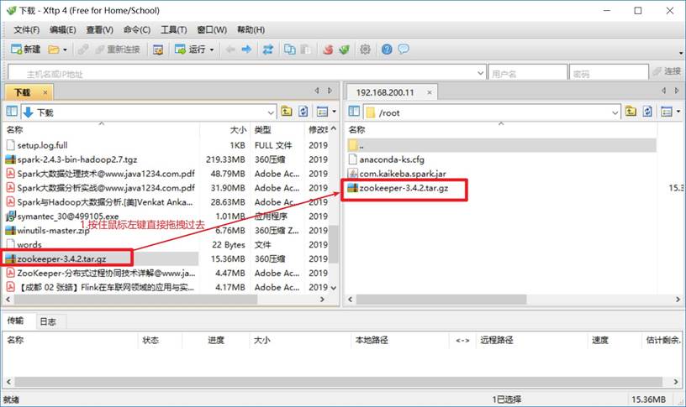686x407 pixels.
Task: Click the username input field
Action: click(527, 73)
